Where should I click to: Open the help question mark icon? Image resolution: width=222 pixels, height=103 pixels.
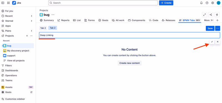(x=207, y=3)
